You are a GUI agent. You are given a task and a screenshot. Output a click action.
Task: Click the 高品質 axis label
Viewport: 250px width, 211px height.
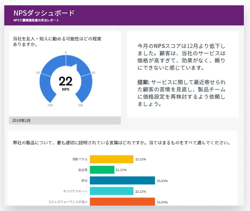point(83,170)
